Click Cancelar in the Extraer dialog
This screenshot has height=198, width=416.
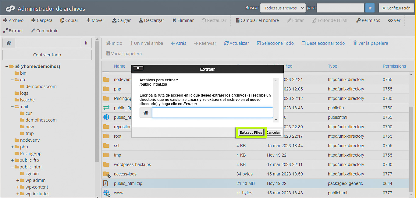[273, 133]
